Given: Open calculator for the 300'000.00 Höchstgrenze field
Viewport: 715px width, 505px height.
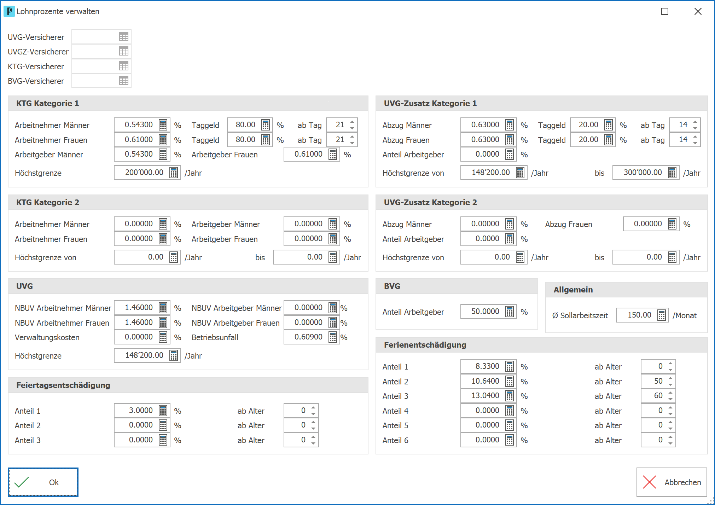Looking at the screenshot, I should pyautogui.click(x=672, y=173).
